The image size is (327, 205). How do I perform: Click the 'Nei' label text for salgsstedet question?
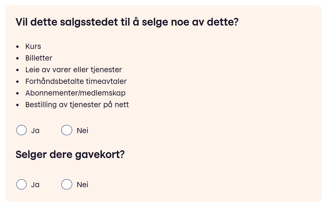[82, 131]
